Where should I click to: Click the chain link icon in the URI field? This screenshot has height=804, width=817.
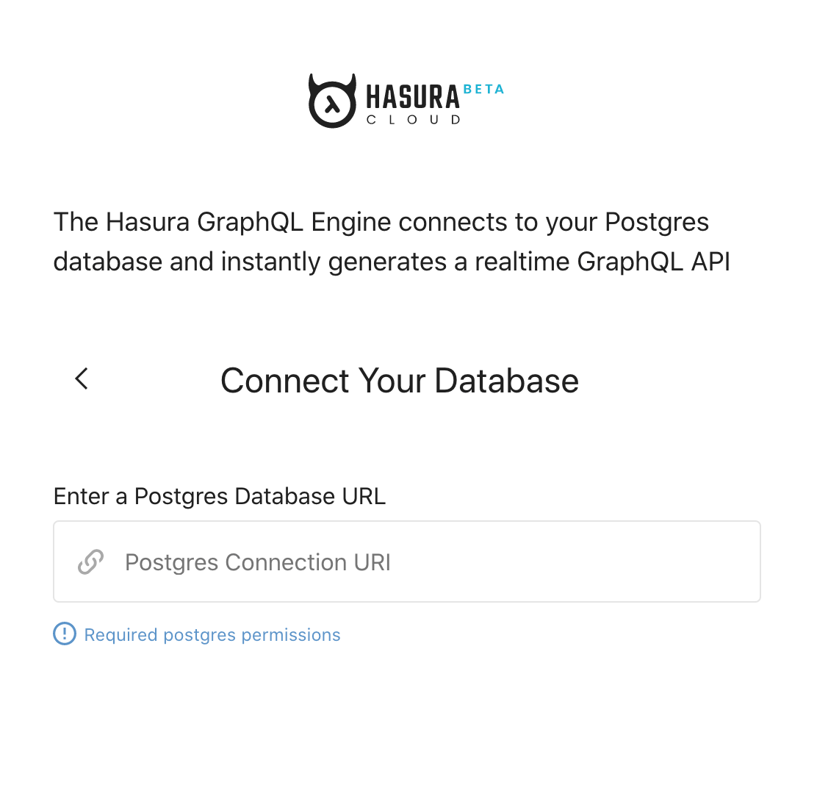point(91,562)
